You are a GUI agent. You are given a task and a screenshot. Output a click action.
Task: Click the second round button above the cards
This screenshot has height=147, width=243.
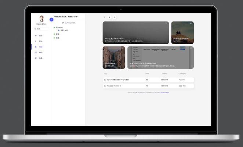115,17
